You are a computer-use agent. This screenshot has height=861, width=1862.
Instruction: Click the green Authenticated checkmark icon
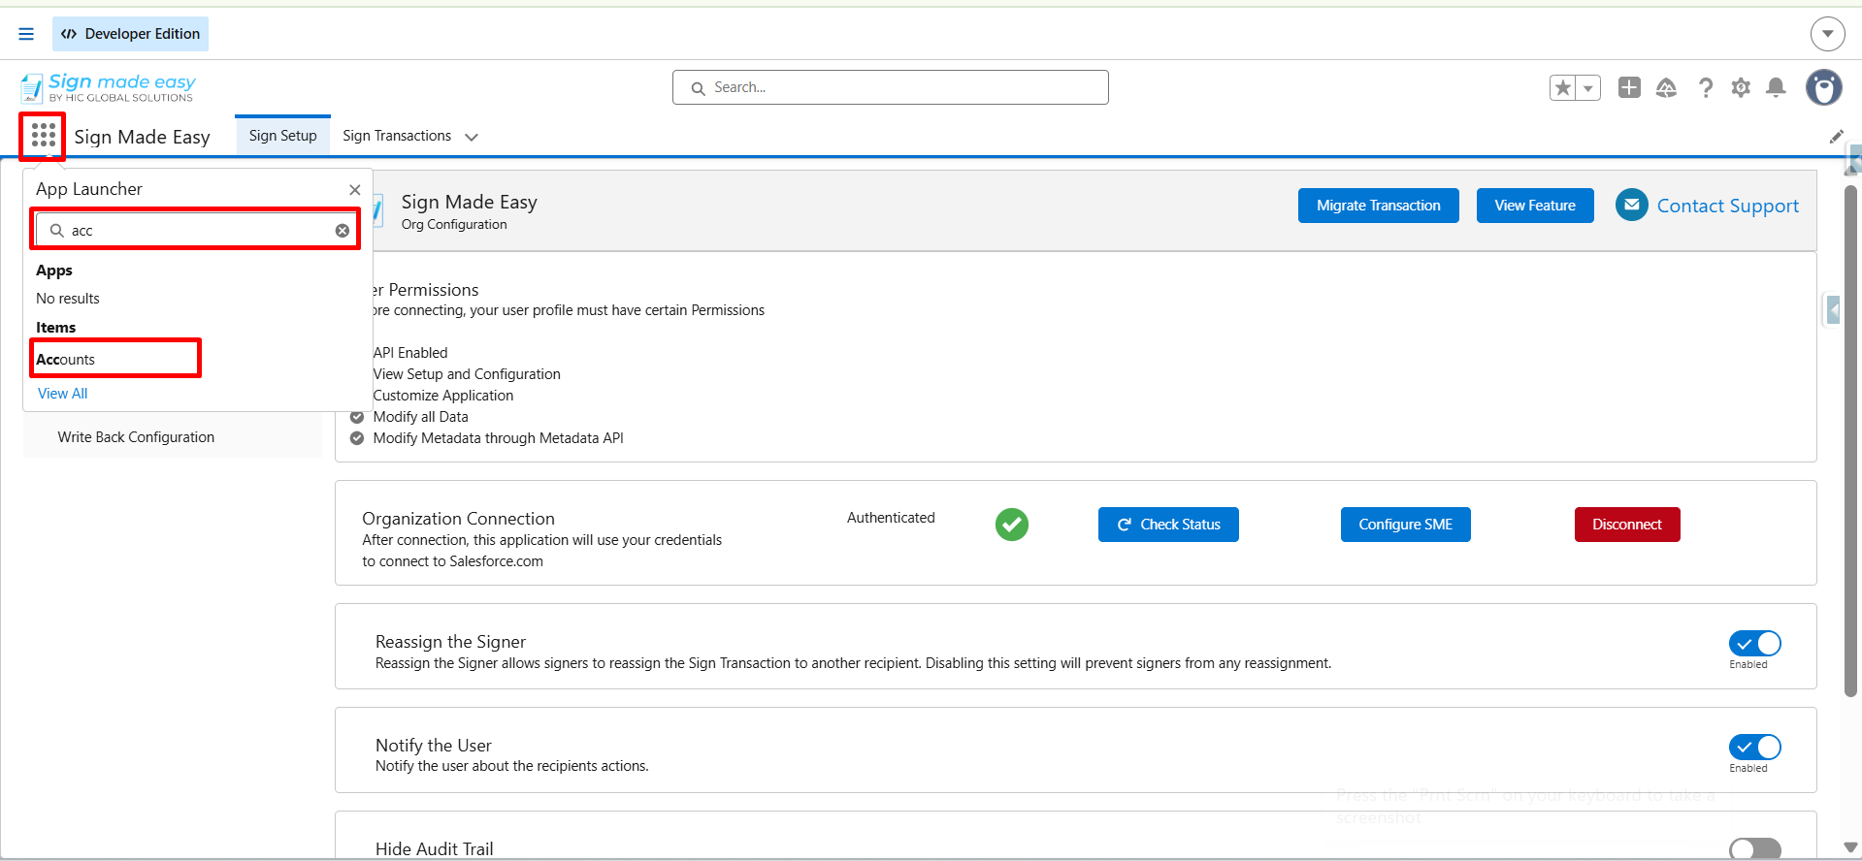1012,525
